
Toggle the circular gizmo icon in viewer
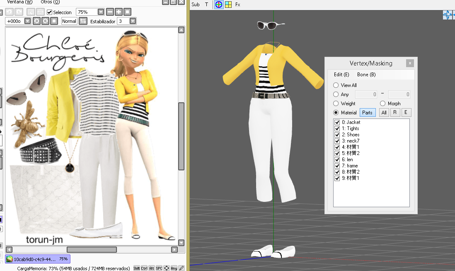pos(219,5)
